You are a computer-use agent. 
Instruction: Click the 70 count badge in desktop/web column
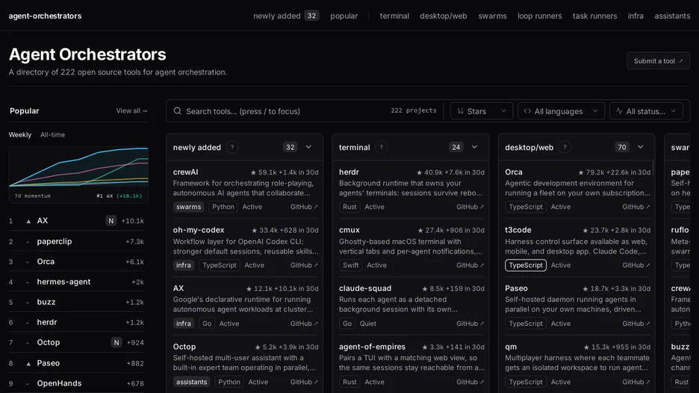click(x=622, y=148)
